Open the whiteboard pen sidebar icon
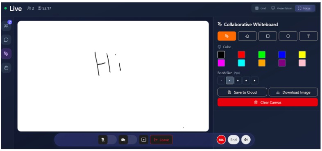 [7, 54]
